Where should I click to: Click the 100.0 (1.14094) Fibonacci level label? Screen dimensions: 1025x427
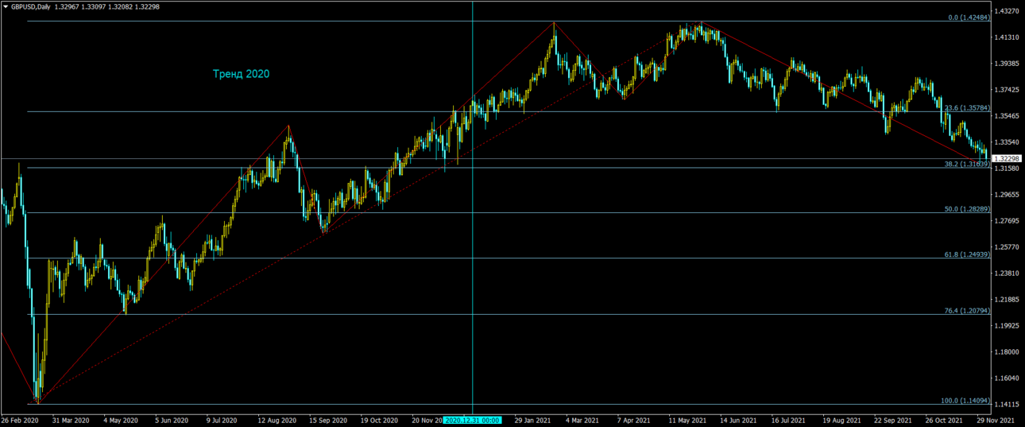[x=965, y=401]
